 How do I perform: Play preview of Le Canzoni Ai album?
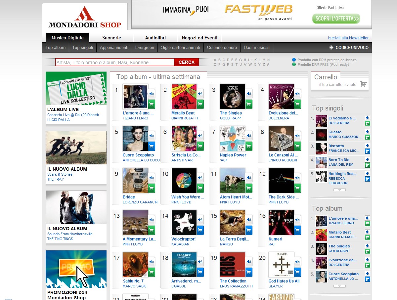(297, 136)
